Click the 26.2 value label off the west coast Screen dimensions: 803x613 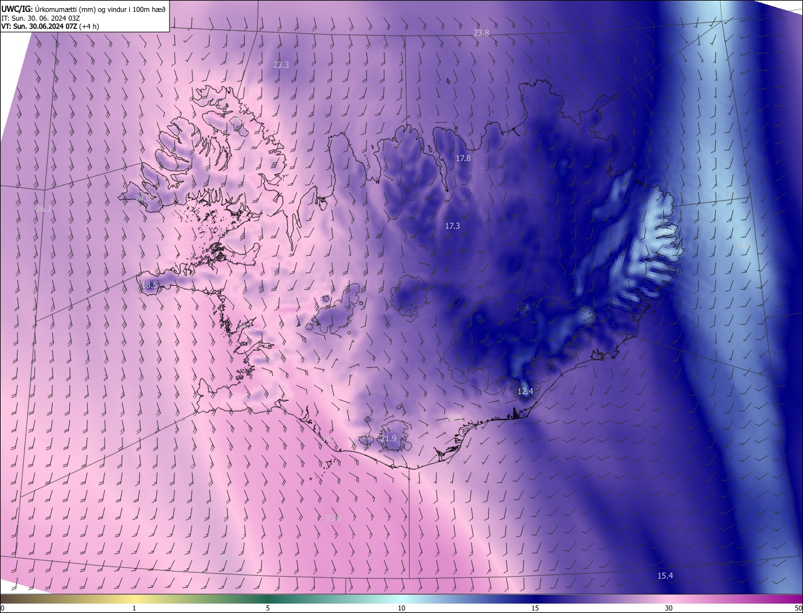point(43,209)
